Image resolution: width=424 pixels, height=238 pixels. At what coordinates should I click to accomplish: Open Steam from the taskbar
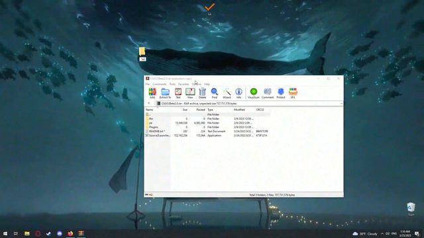[48, 233]
